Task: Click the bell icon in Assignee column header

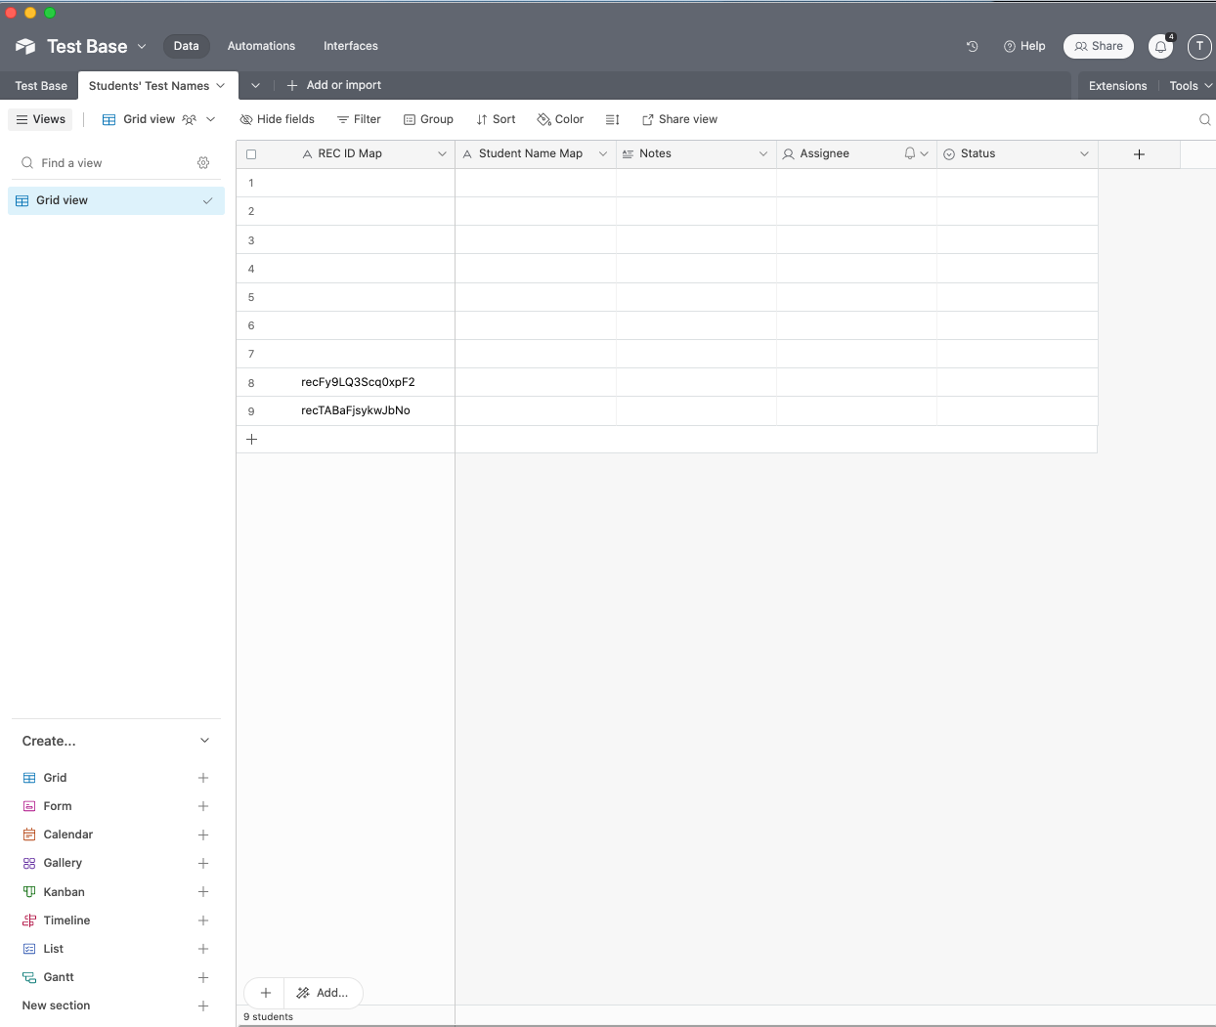Action: point(910,153)
